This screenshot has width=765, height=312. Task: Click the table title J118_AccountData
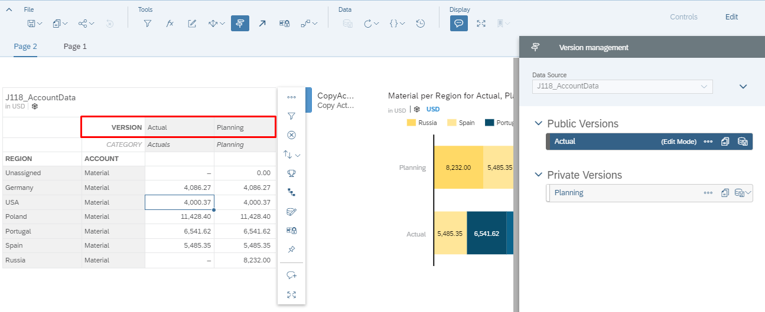(x=41, y=97)
